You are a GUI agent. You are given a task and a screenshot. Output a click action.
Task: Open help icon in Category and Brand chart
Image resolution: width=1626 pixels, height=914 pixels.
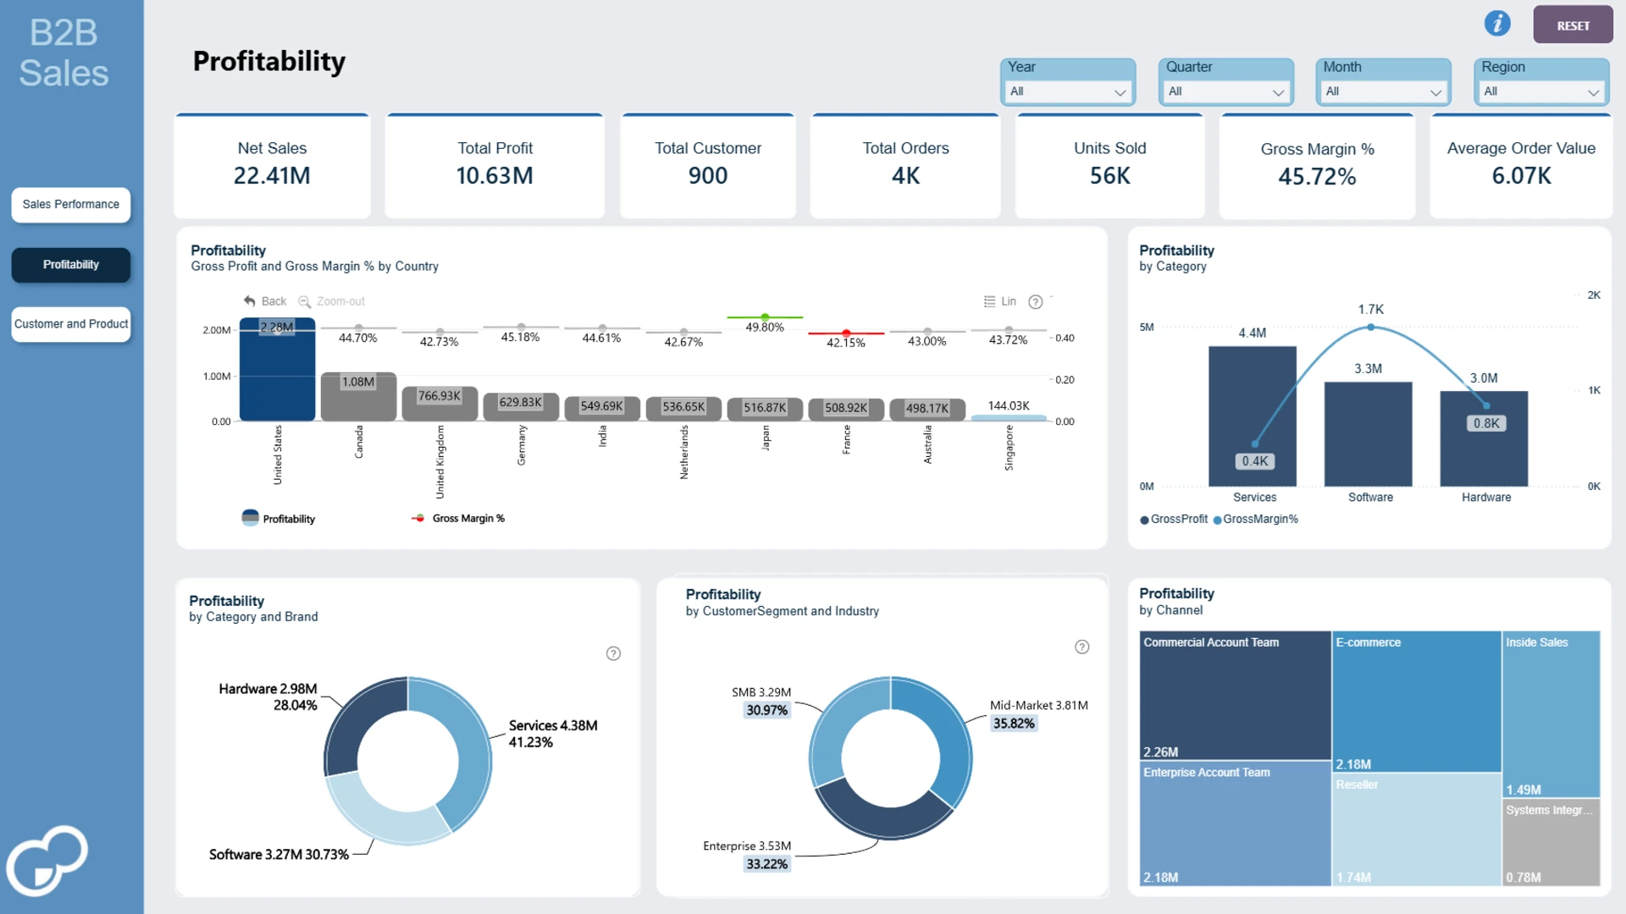pyautogui.click(x=613, y=653)
